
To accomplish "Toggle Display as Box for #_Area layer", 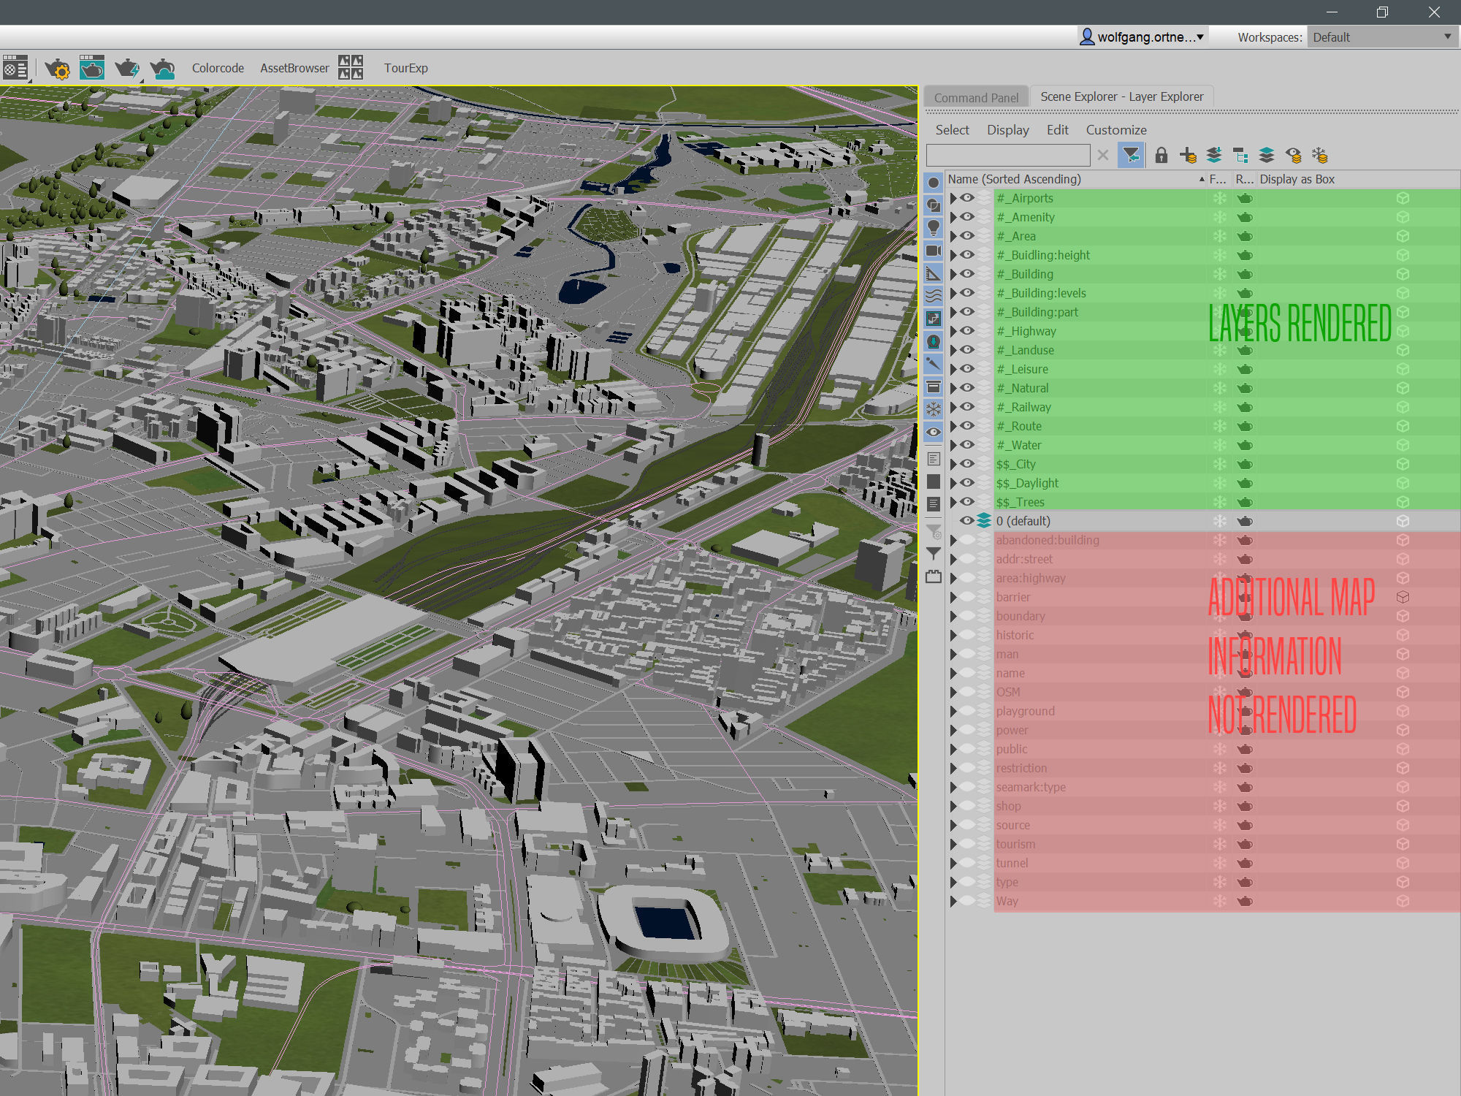I will click(x=1403, y=236).
